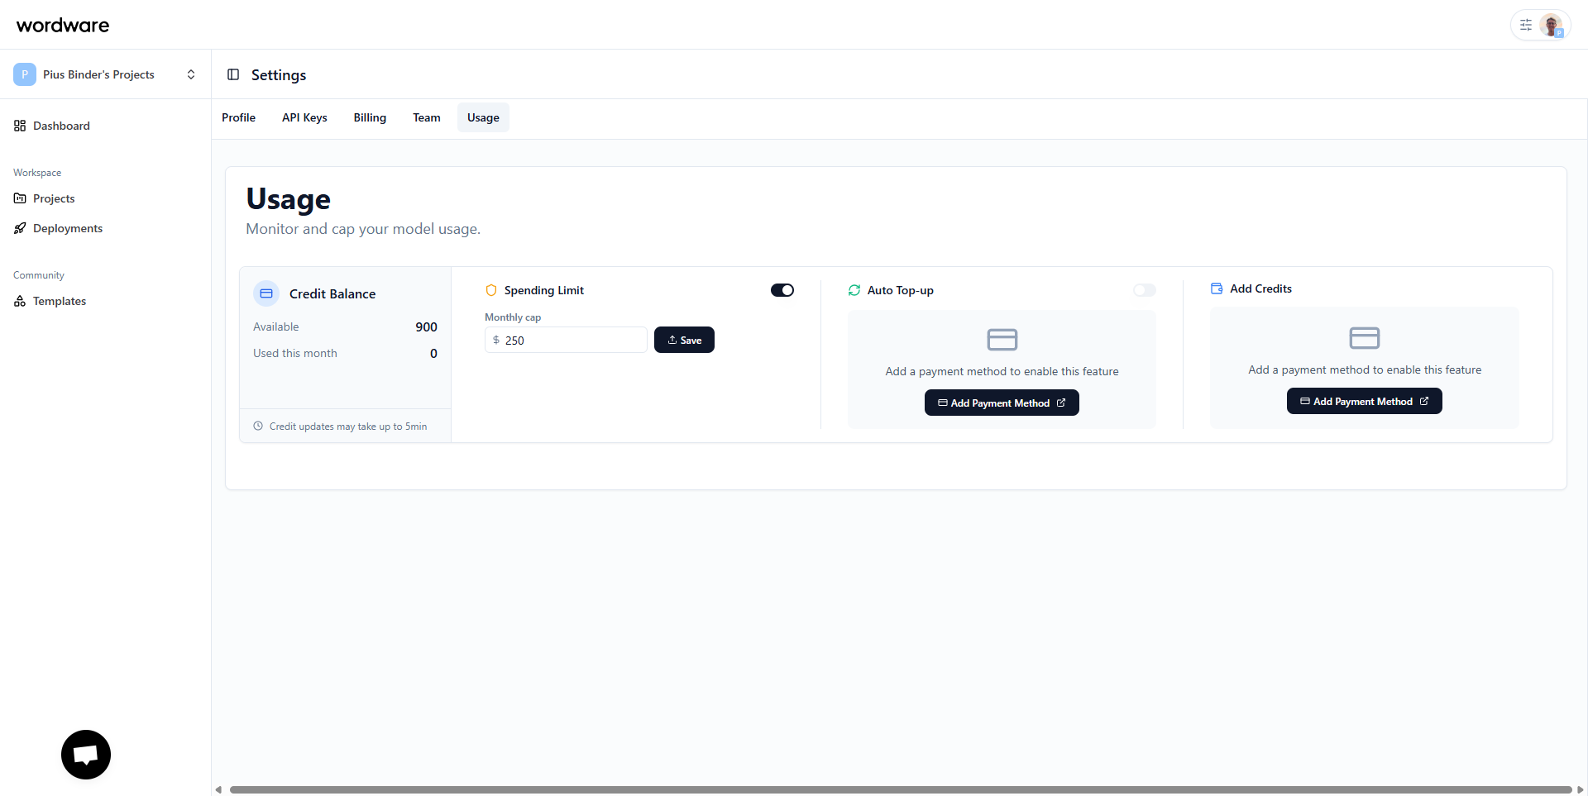The width and height of the screenshot is (1588, 796).
Task: Add Payment Method under Add Credits
Action: coord(1365,401)
